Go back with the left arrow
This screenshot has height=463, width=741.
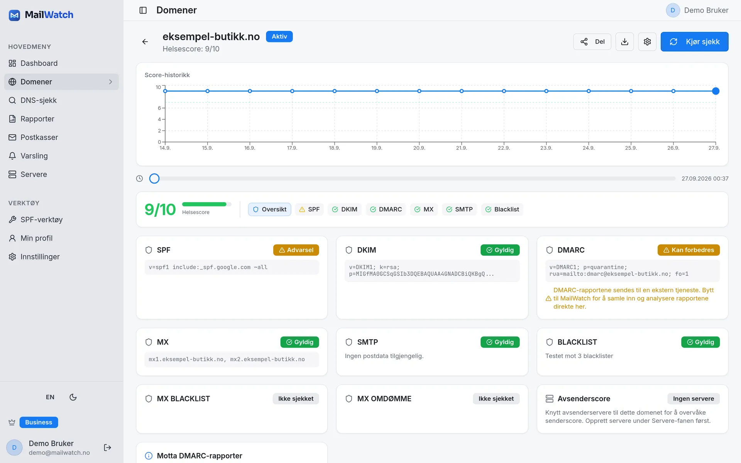tap(145, 42)
